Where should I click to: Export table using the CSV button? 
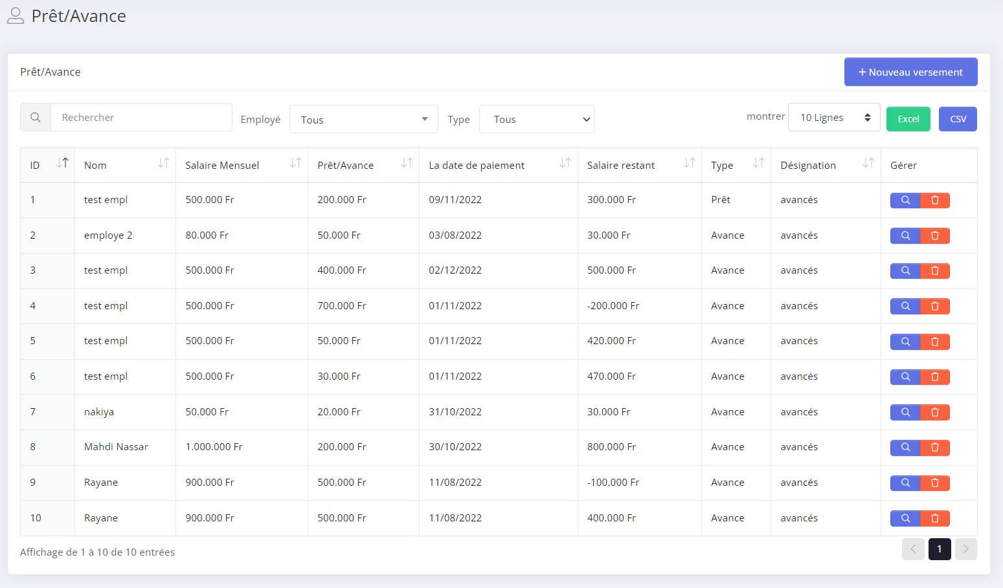[x=957, y=119]
